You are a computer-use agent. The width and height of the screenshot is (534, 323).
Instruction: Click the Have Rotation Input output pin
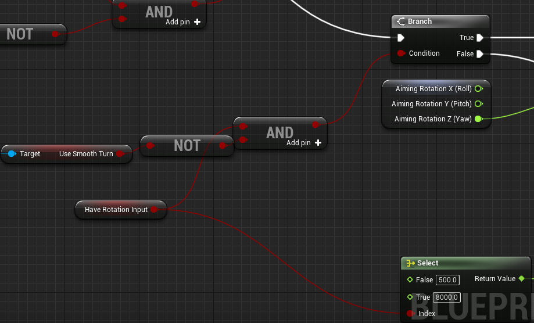pos(154,210)
